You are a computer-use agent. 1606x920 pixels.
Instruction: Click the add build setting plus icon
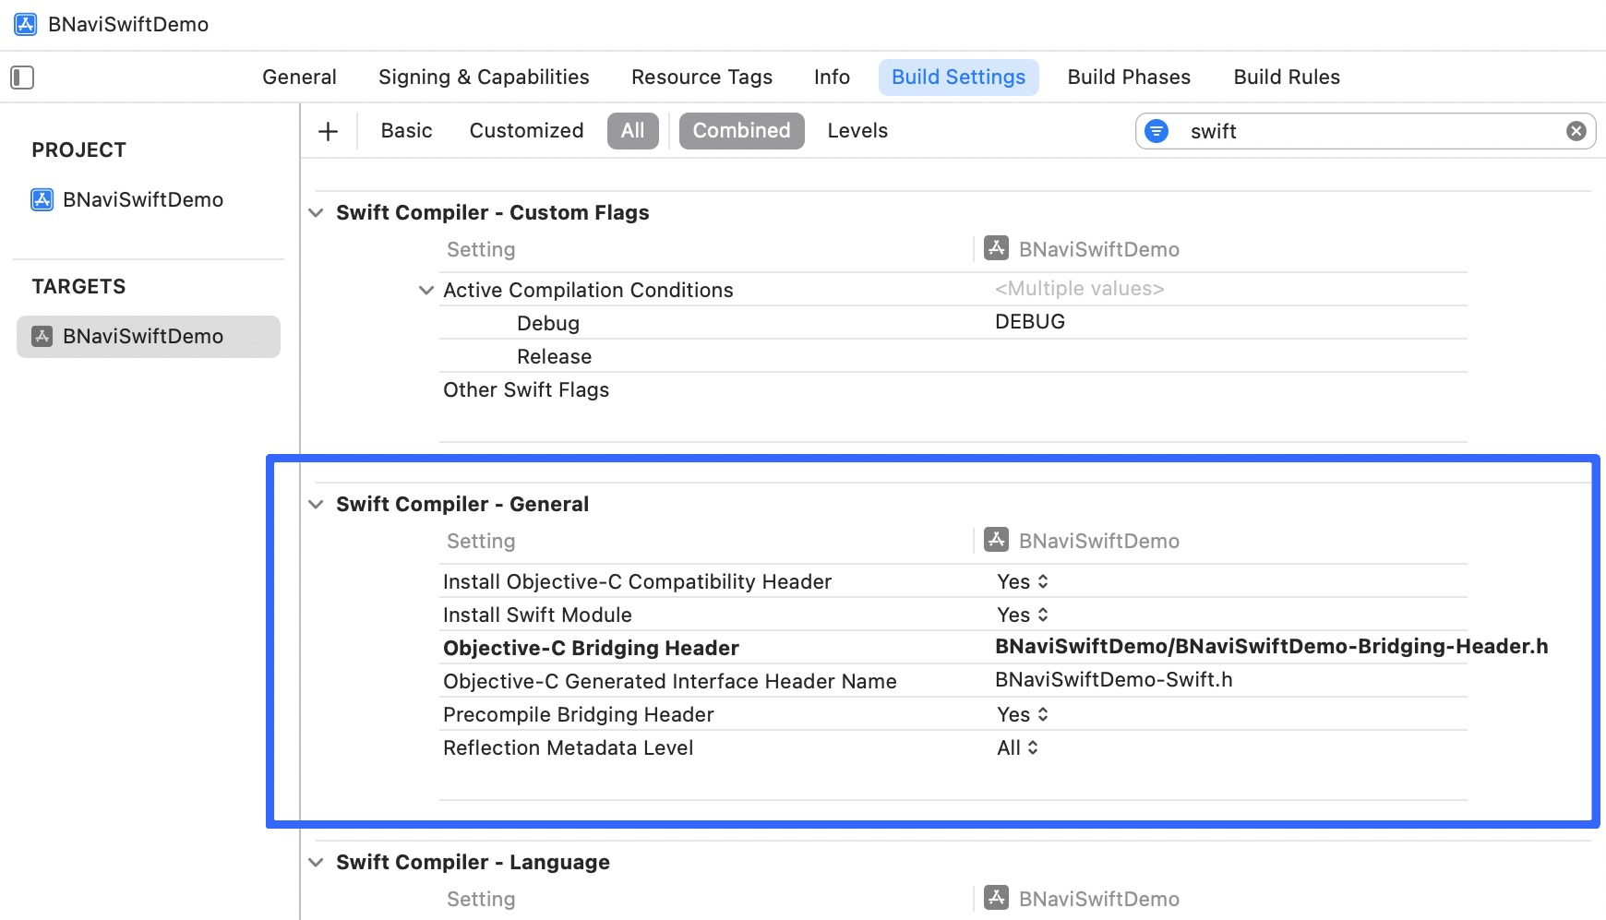328,131
